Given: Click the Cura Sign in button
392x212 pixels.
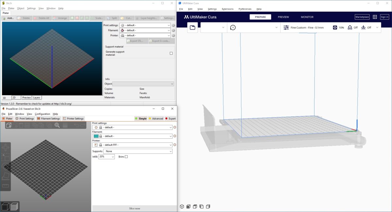Looking at the screenshot, I should 384,17.
